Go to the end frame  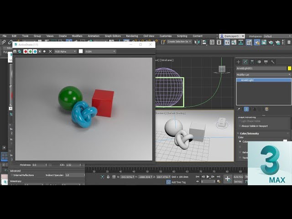click(x=218, y=177)
